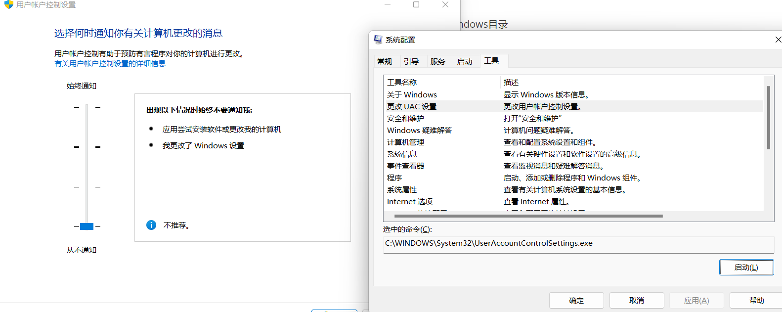Open the 常规 tab
The image size is (782, 312).
click(x=385, y=61)
